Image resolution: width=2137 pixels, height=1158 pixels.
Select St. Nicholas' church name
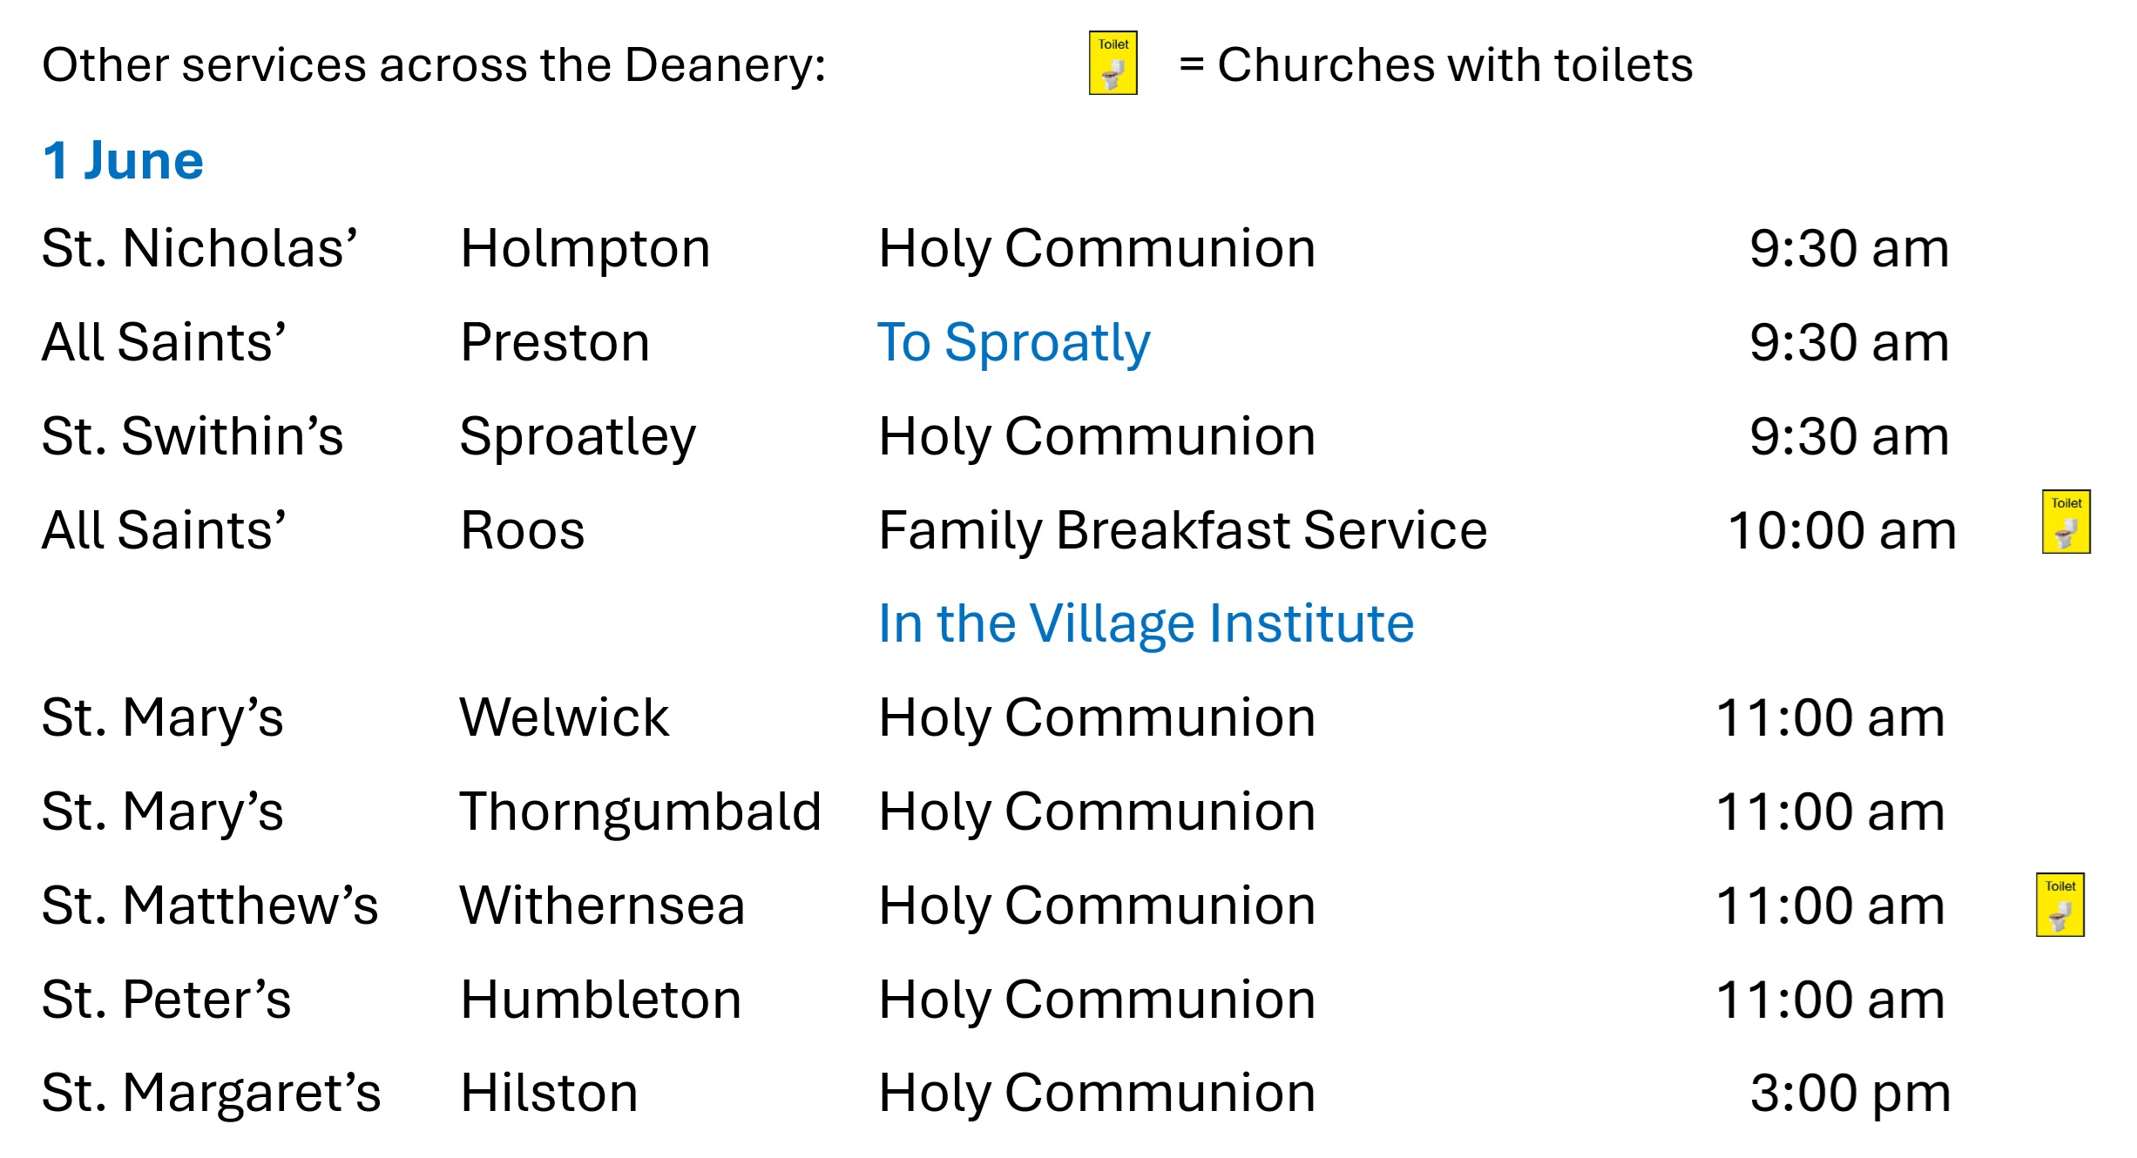[x=199, y=248]
